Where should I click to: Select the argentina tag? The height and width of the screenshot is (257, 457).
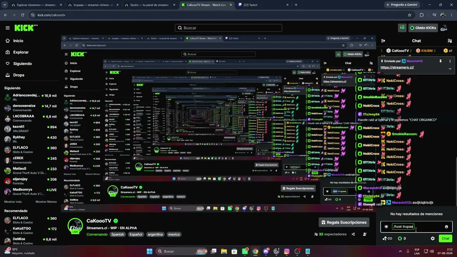pos(155,235)
